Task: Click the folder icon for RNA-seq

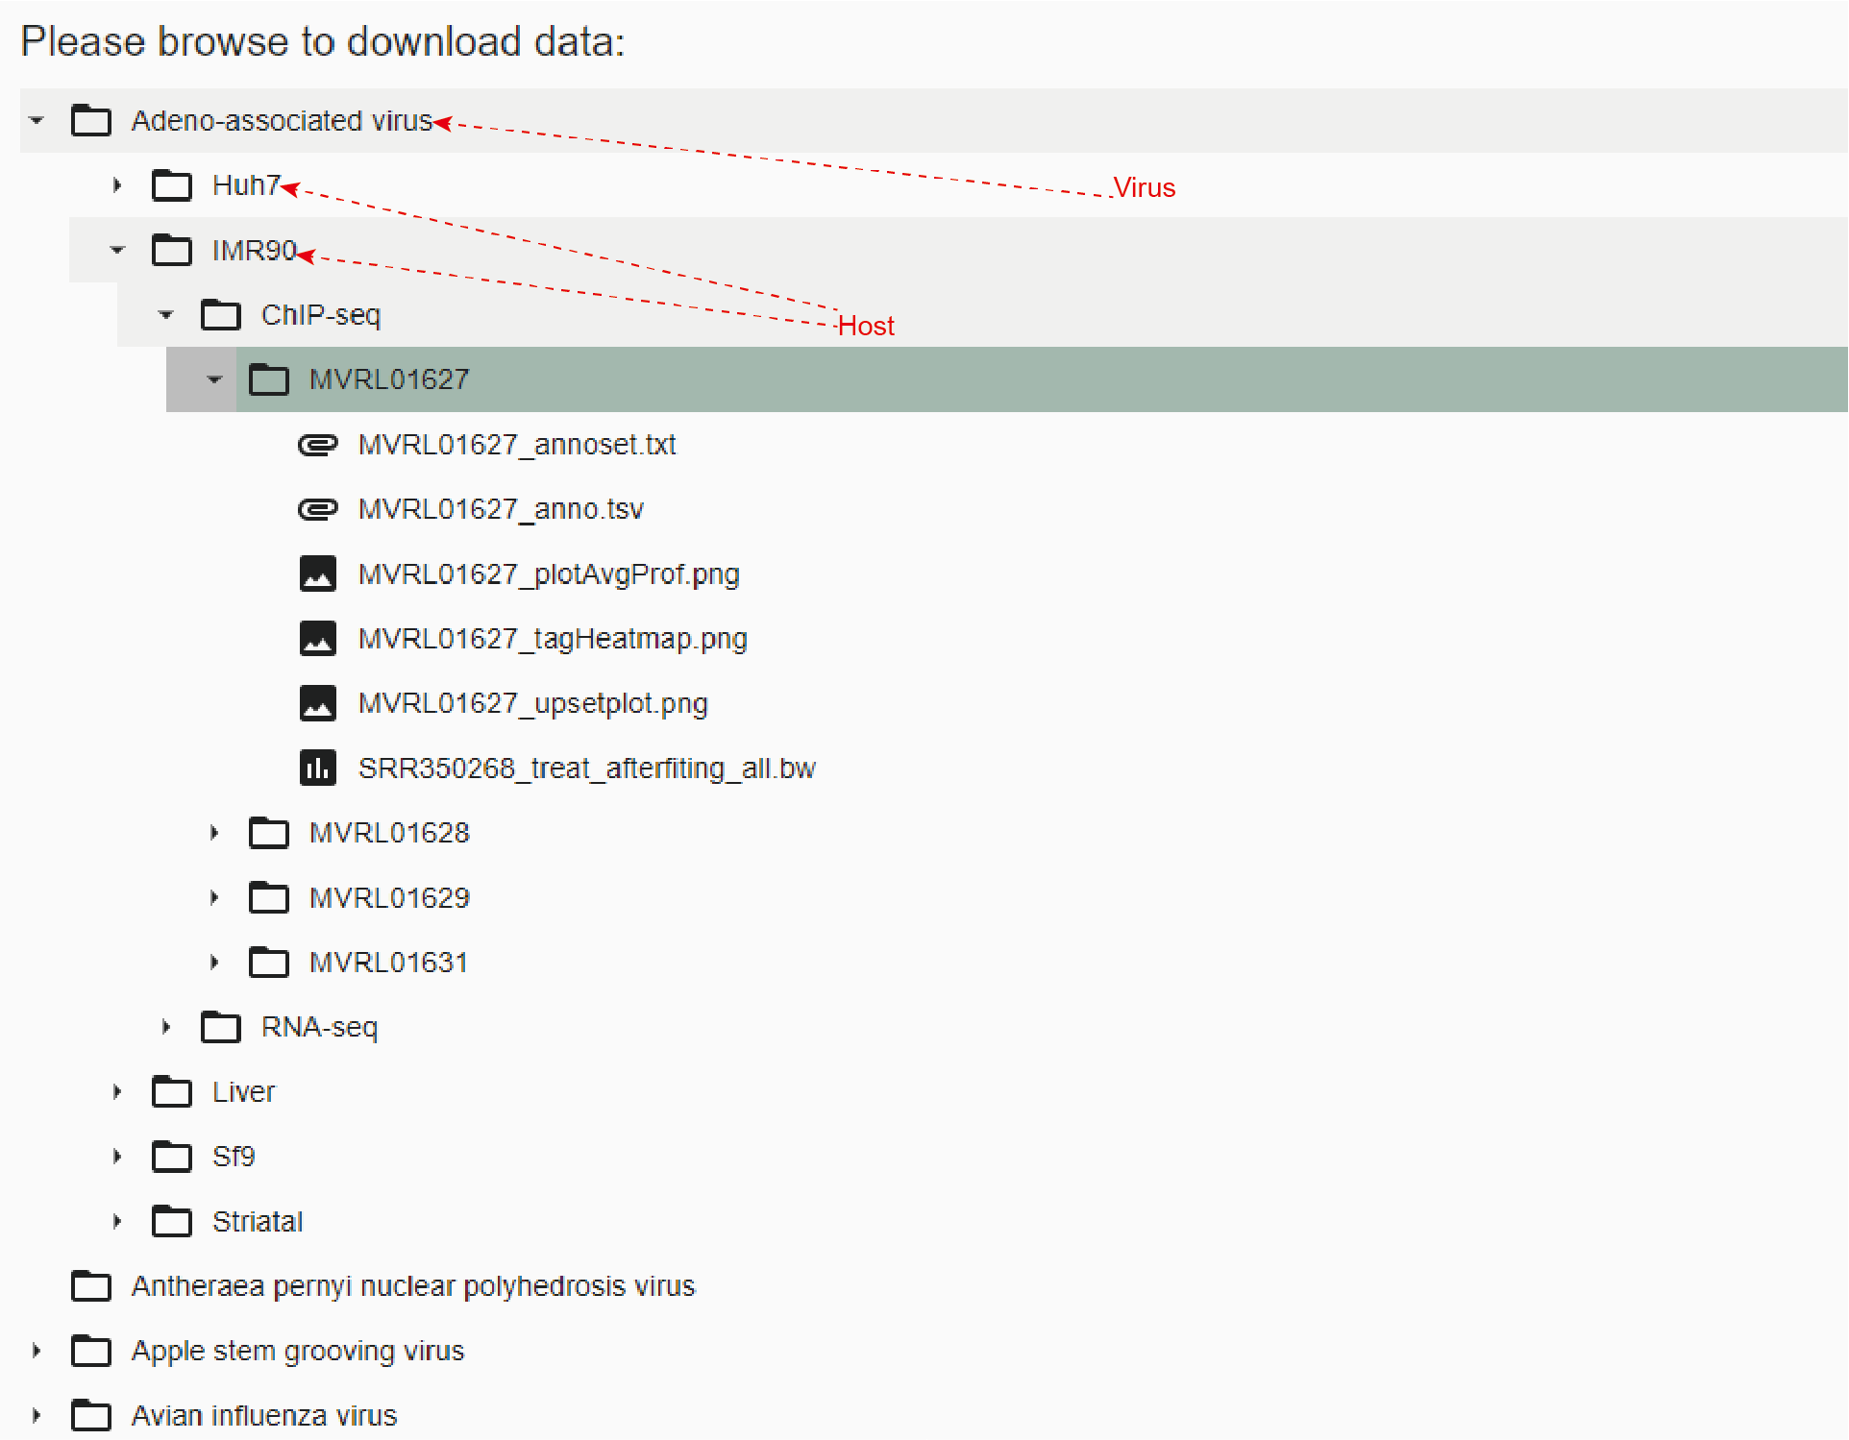Action: 220,1027
